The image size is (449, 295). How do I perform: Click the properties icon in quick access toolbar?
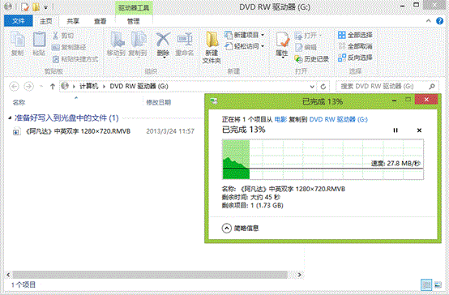pyautogui.click(x=25, y=6)
